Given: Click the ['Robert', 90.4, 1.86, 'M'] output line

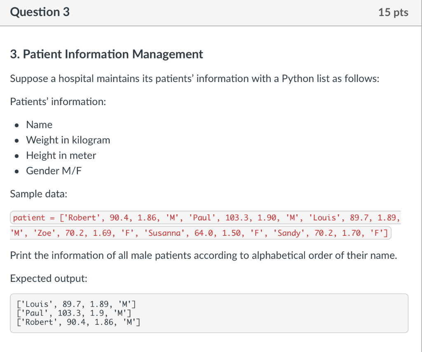Looking at the screenshot, I should [x=78, y=322].
